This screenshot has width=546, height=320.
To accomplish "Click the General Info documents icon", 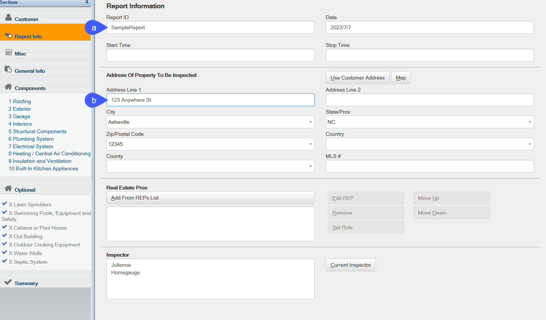I will (8, 69).
